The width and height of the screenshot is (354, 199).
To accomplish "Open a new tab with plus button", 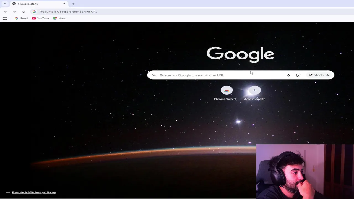I will click(73, 4).
